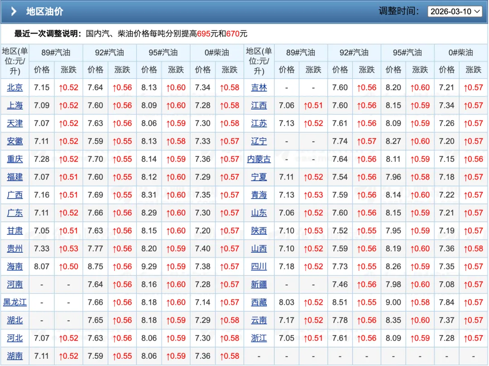Open the 福建 region link

14,177
